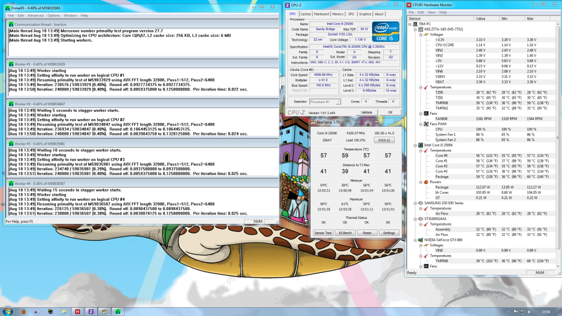This screenshot has height=316, width=562.
Task: Open the Windows Start menu orb
Action: [8, 311]
